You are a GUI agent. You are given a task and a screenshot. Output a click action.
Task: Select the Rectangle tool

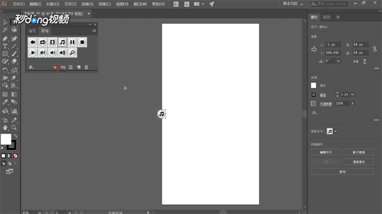[5, 54]
